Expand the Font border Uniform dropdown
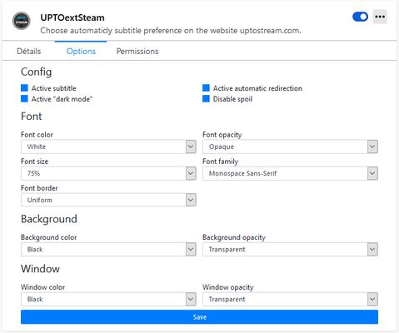 [108, 200]
